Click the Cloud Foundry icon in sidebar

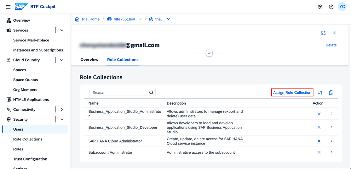[x=9, y=60]
